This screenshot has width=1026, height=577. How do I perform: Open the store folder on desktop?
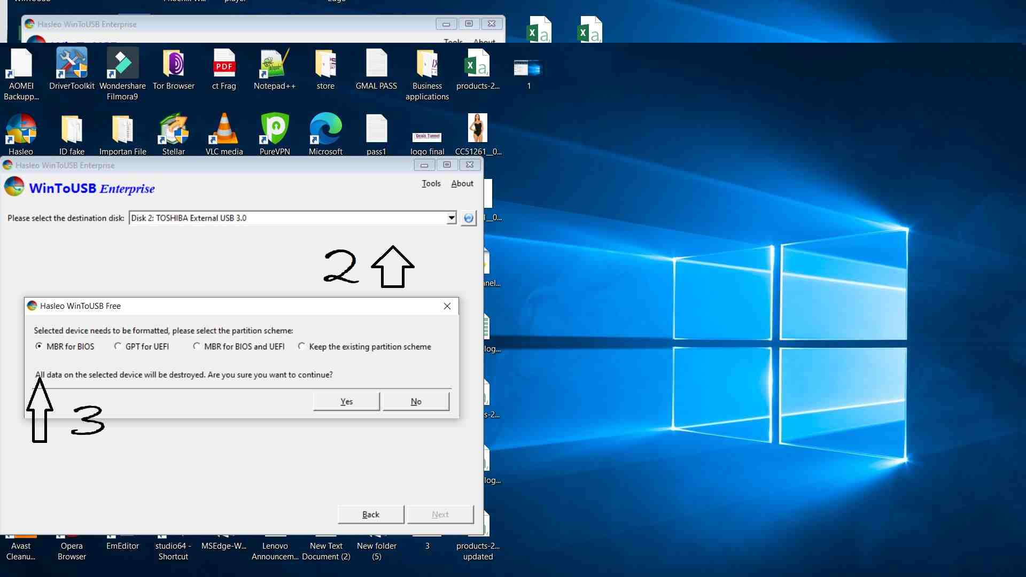[325, 69]
